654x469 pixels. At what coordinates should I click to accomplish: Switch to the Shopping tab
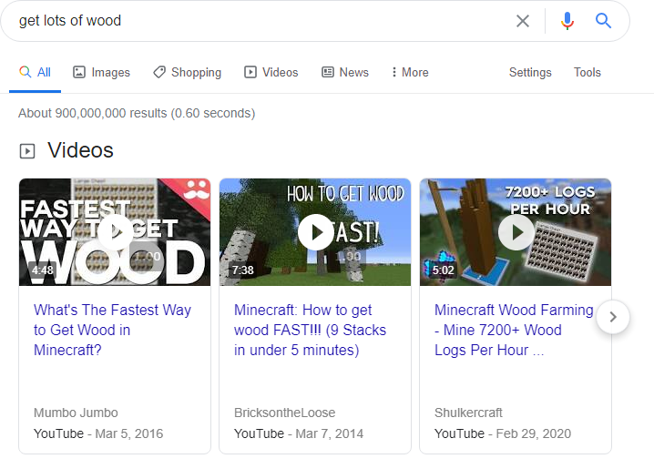tap(188, 73)
